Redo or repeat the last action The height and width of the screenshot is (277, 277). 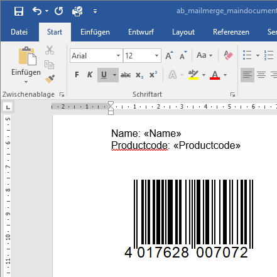59,11
